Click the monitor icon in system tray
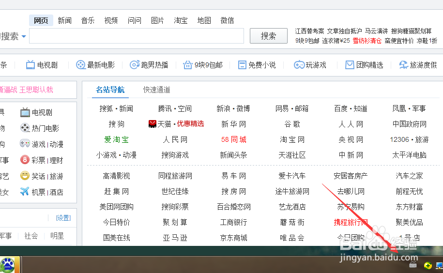Screen dimensions: 443x273 tap(439, 265)
